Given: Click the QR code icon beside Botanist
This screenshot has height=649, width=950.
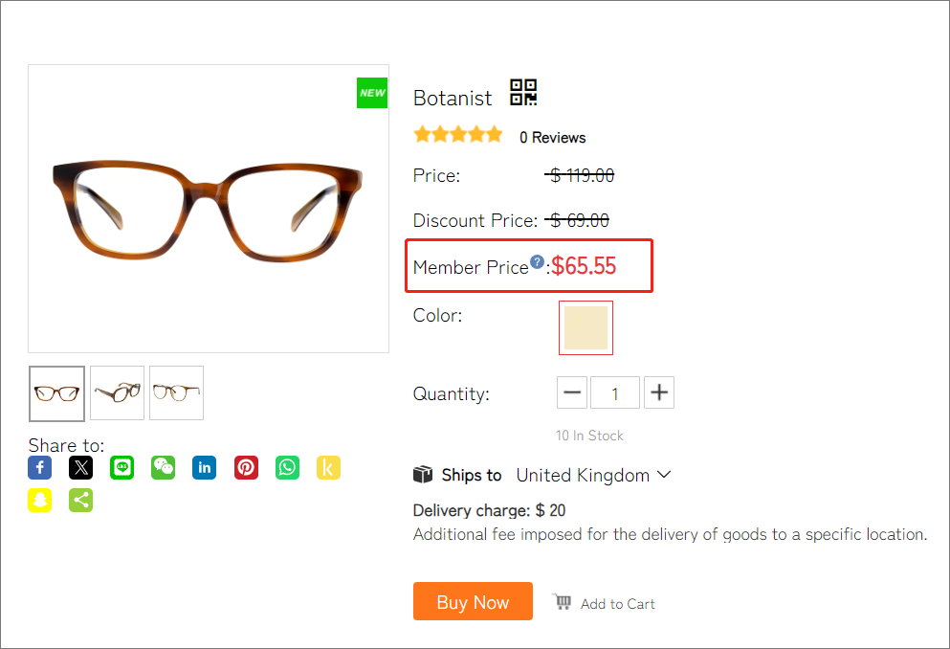Looking at the screenshot, I should click(523, 93).
